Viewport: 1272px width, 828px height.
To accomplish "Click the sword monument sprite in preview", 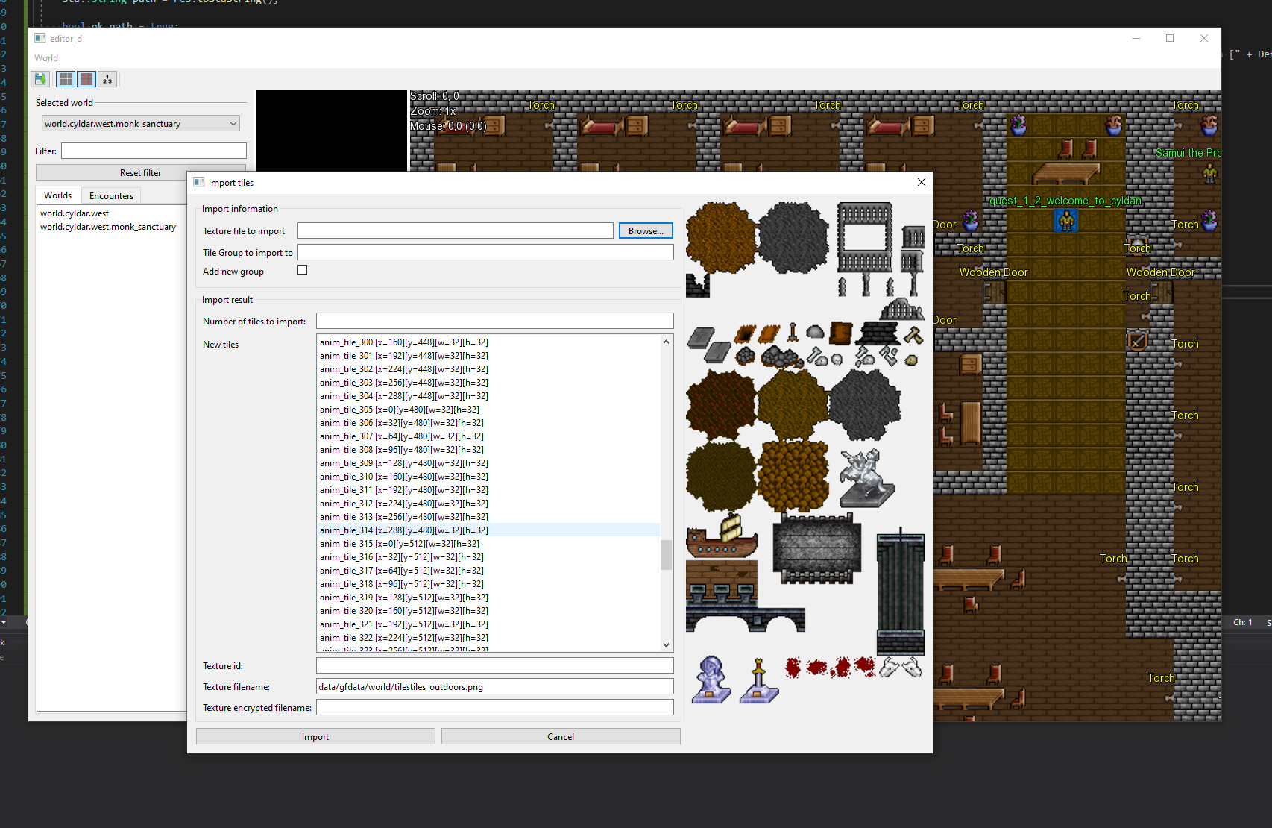I will 759,680.
